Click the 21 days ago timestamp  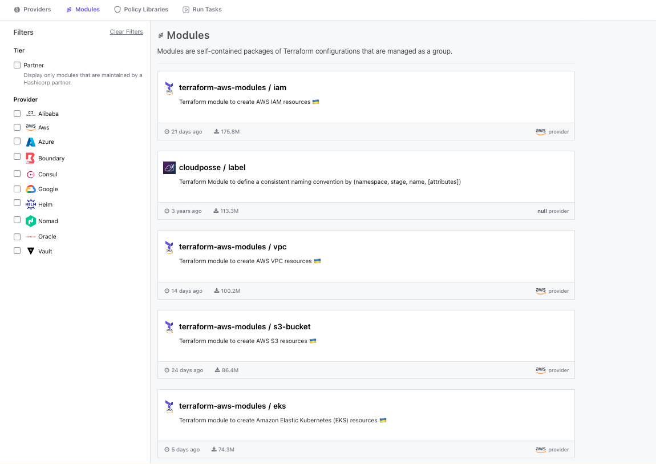click(183, 132)
